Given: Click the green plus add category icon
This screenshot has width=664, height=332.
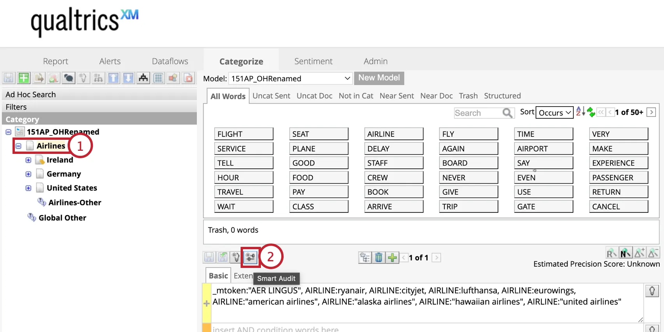Looking at the screenshot, I should tap(23, 78).
